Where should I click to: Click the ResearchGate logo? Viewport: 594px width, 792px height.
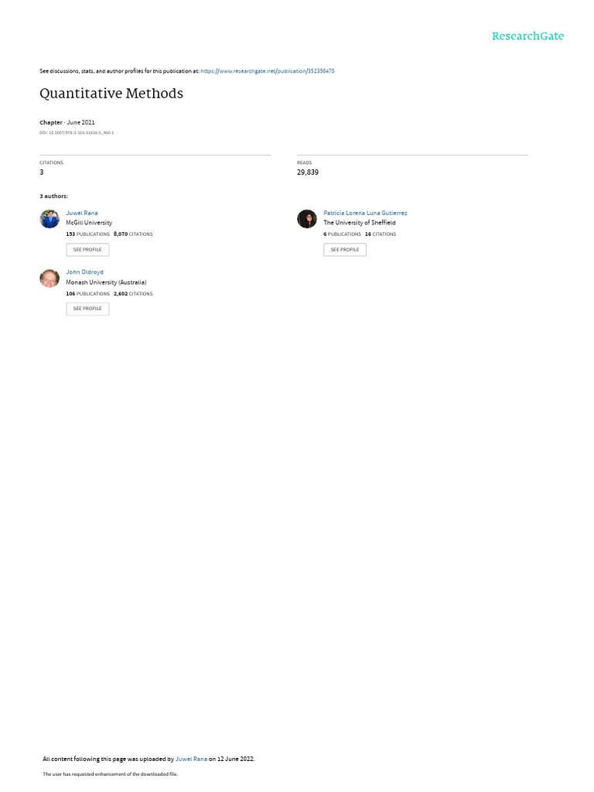pyautogui.click(x=527, y=36)
